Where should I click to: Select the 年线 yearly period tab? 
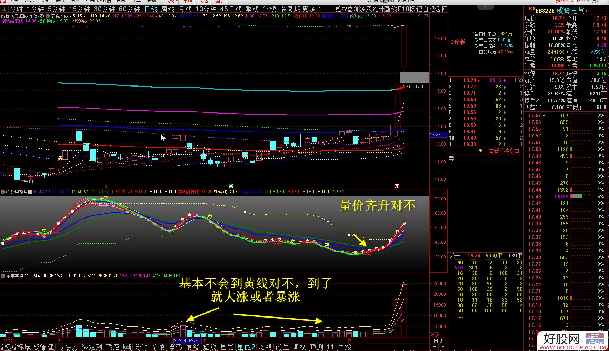(x=269, y=9)
